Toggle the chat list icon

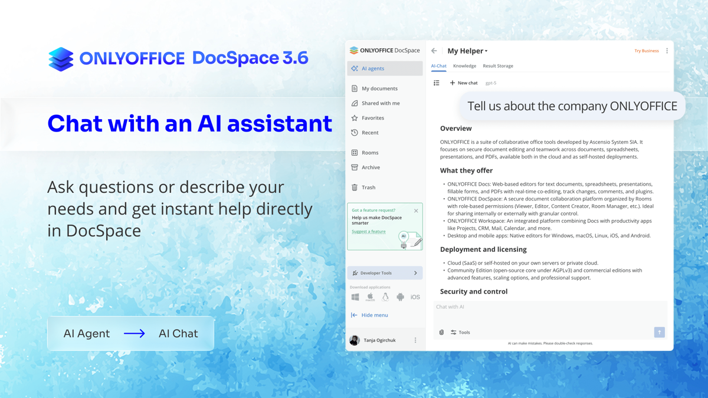coord(437,83)
